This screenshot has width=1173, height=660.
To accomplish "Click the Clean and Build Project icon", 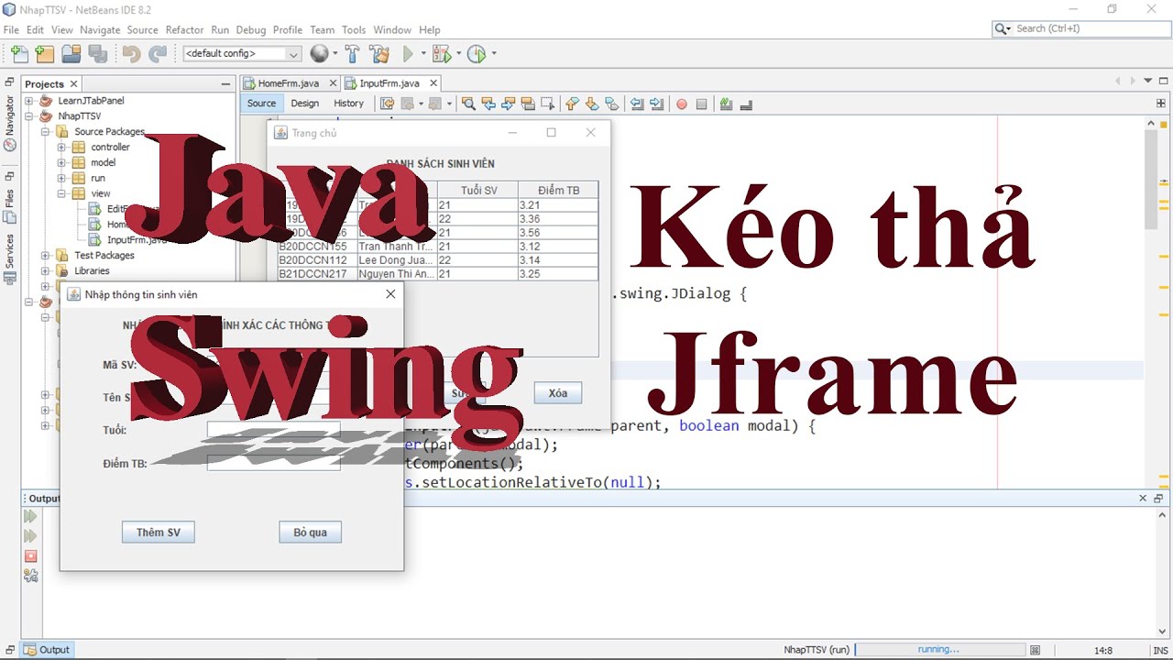I will 378,54.
